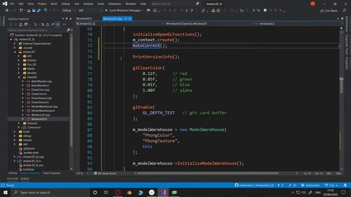Select the .gitignore file in tree
Viewport: 351px width, 197px height.
(x=29, y=148)
